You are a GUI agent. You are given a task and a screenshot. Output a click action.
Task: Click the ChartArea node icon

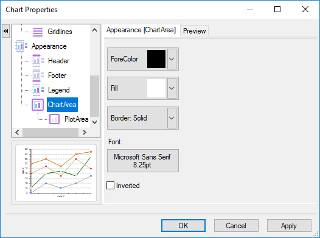click(x=38, y=105)
